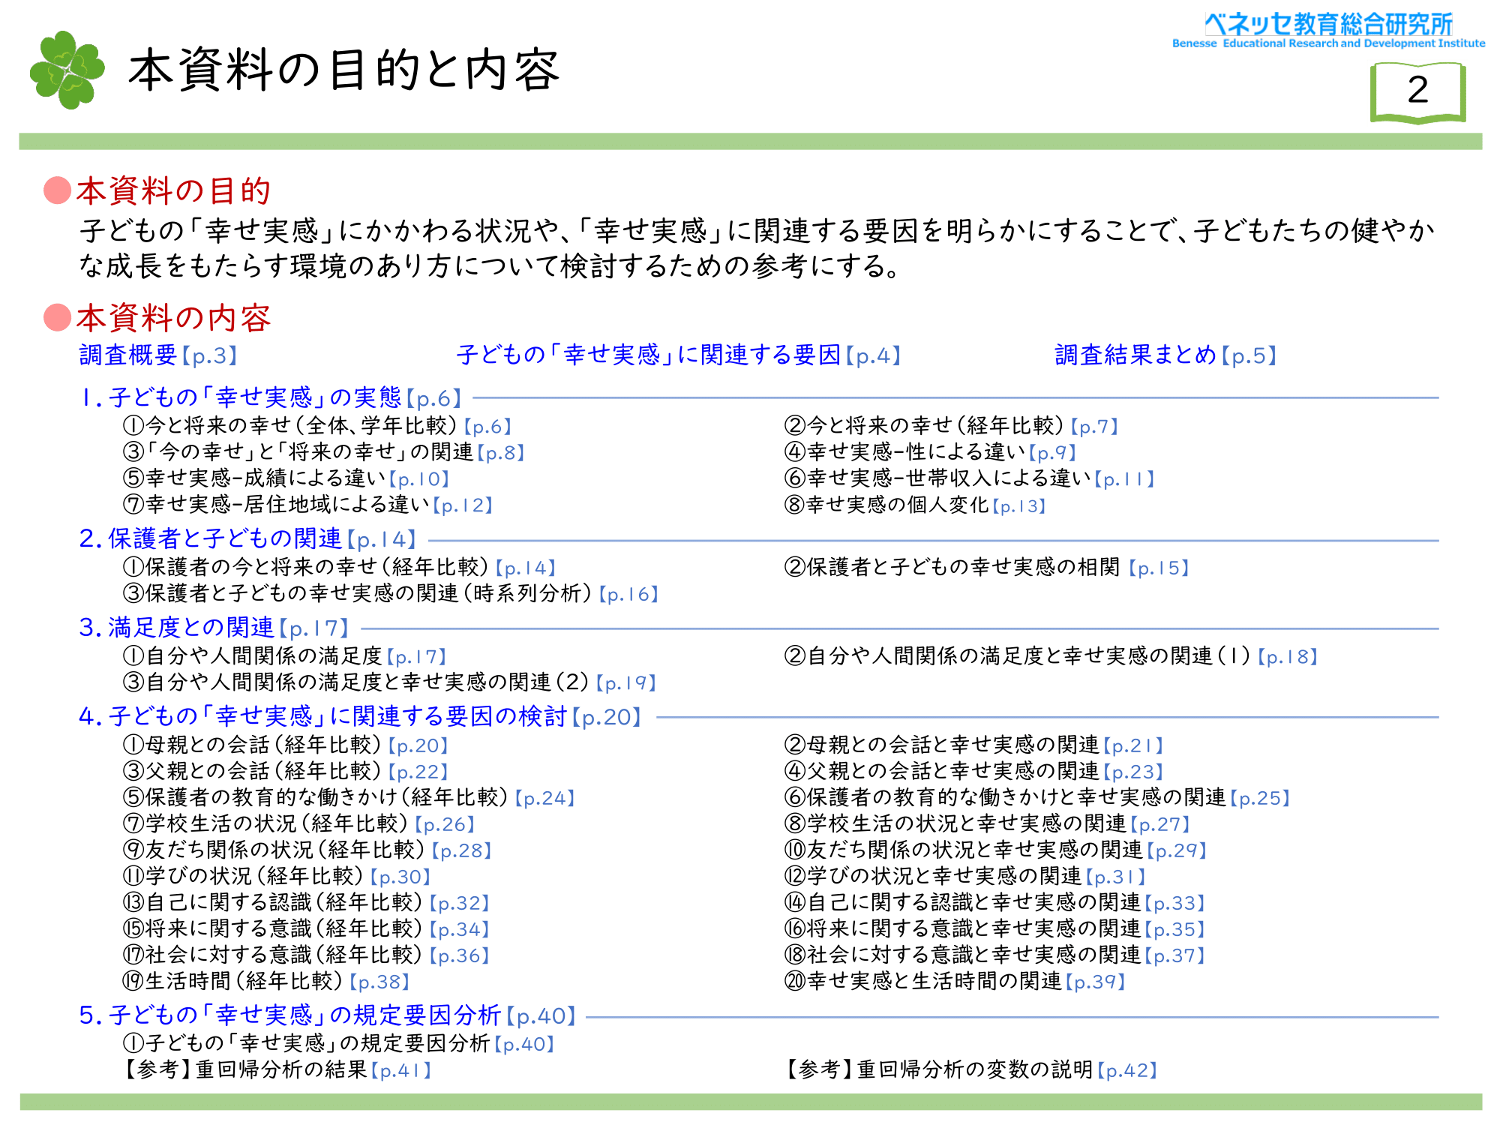
Task: Click the book-shaped page number 2 icon
Action: click(x=1417, y=91)
